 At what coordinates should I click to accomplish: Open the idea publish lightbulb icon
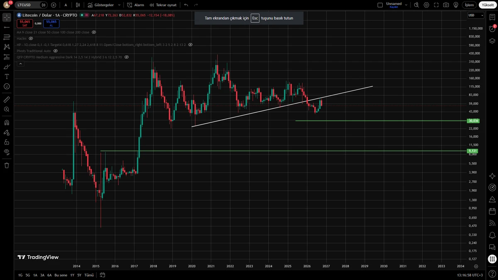[456, 5]
